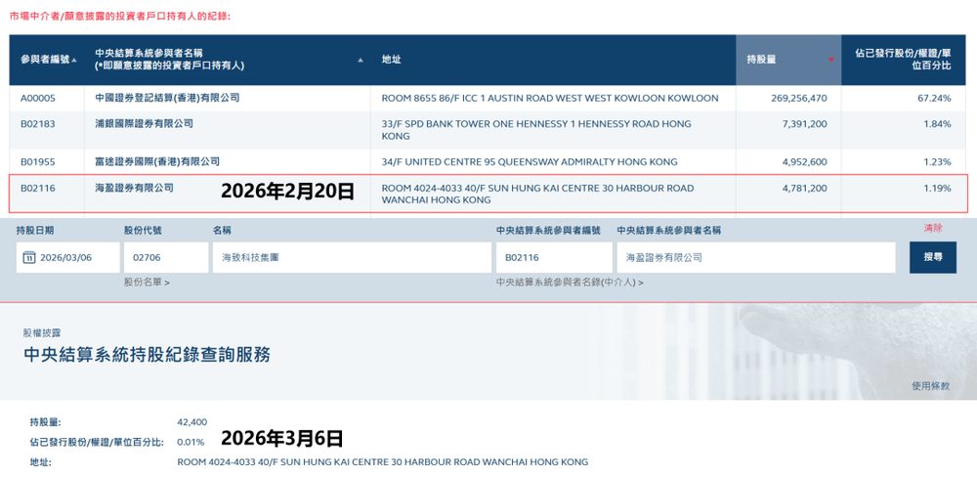Select the 股權披露 breadcrumb text
The height and width of the screenshot is (477, 977).
click(x=42, y=333)
